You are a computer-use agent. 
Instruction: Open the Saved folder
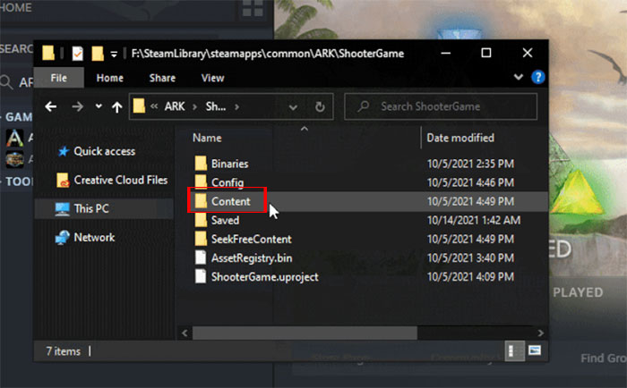[x=225, y=220]
